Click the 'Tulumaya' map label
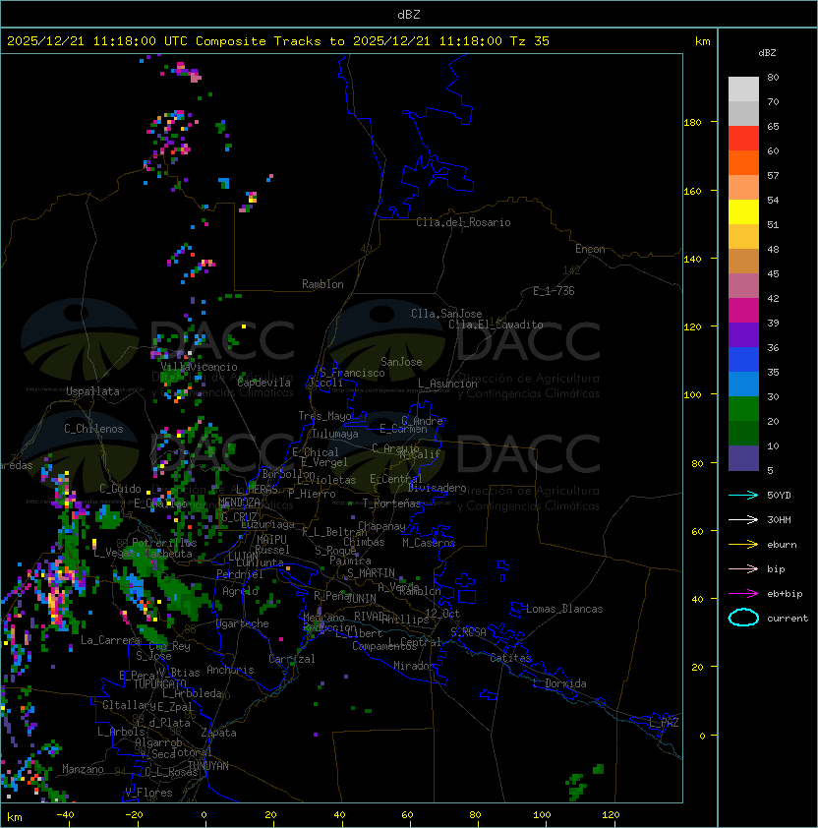The height and width of the screenshot is (828, 818). 335,434
